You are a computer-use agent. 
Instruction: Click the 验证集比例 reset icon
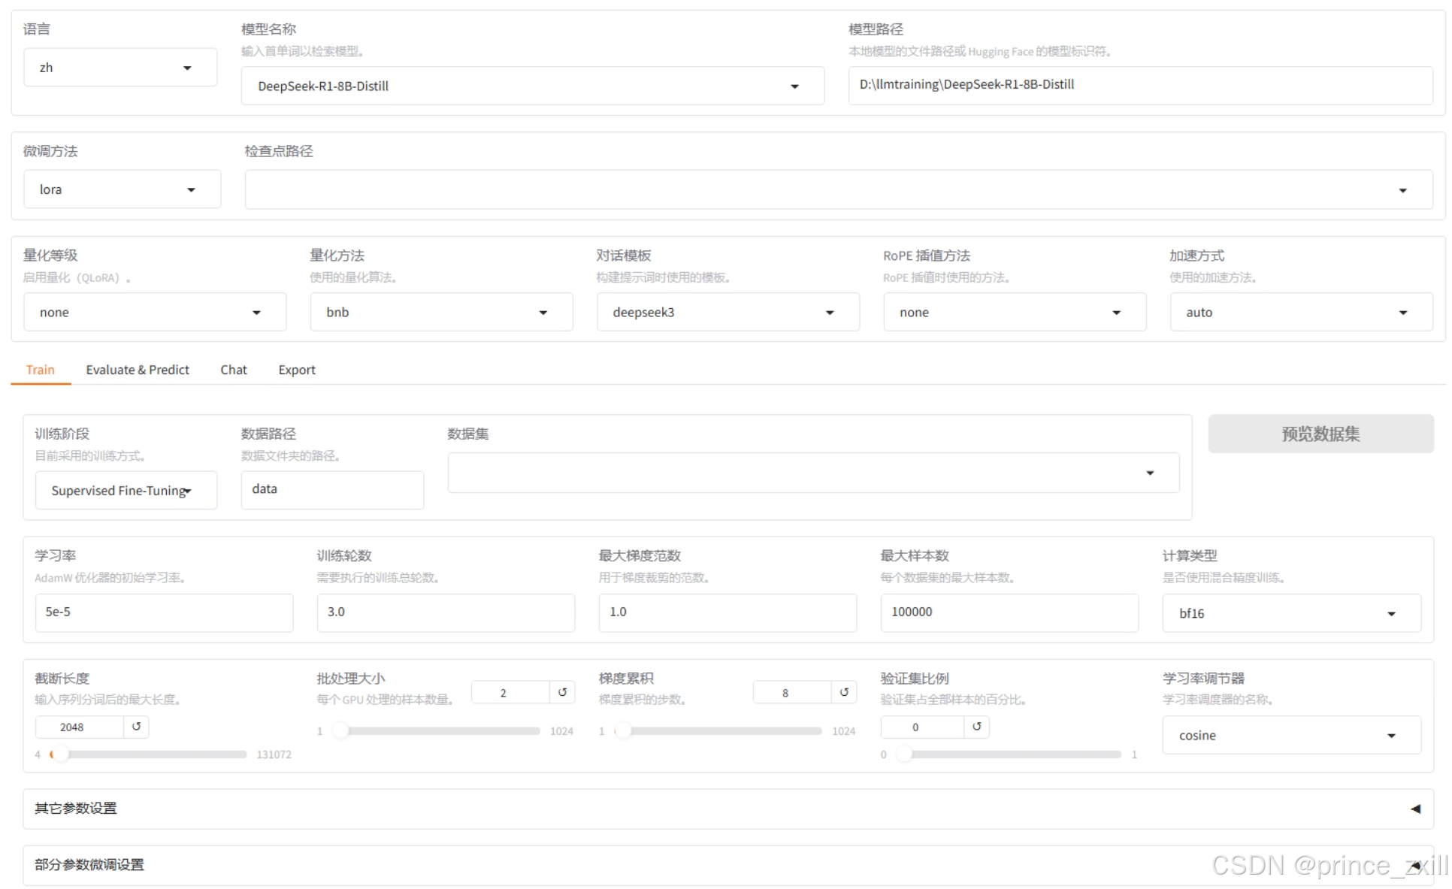(976, 727)
